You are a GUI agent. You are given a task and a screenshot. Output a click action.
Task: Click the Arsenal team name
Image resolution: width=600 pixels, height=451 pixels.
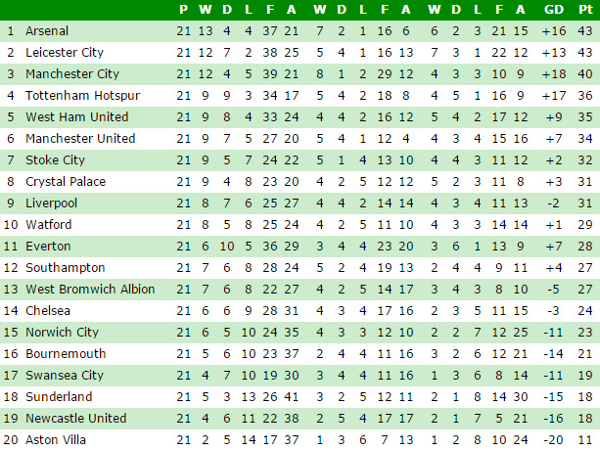coord(47,31)
